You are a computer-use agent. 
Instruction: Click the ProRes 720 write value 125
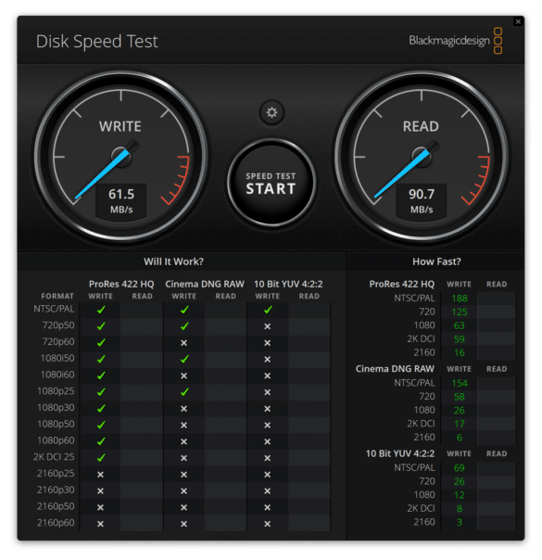pyautogui.click(x=460, y=312)
